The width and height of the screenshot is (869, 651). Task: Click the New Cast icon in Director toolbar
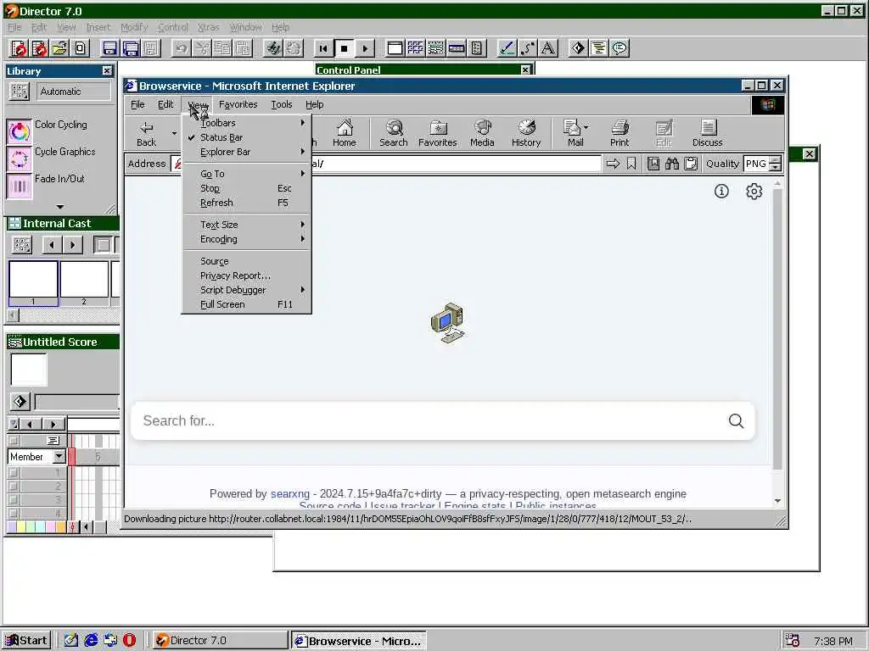click(x=39, y=48)
